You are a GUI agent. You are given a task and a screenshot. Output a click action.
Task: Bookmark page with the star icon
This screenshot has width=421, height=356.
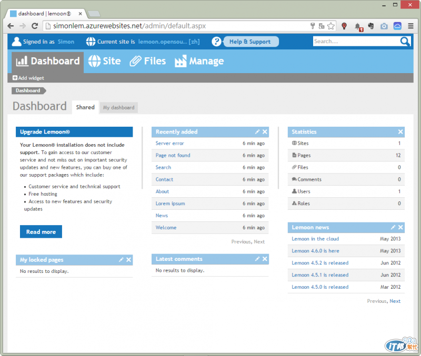(331, 26)
